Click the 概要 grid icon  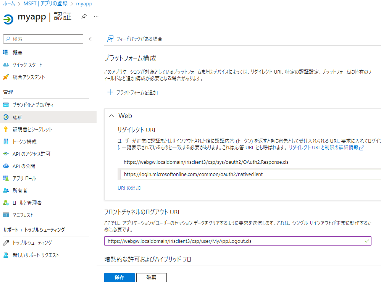[x=6, y=52]
